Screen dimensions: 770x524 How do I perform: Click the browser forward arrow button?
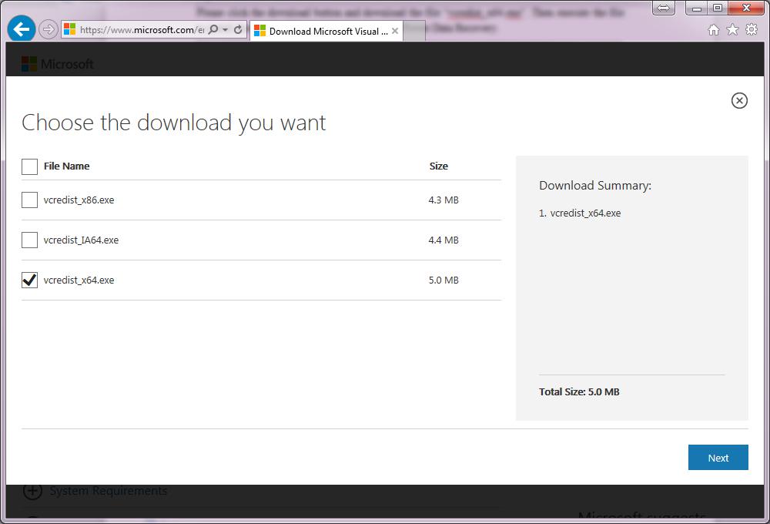48,29
